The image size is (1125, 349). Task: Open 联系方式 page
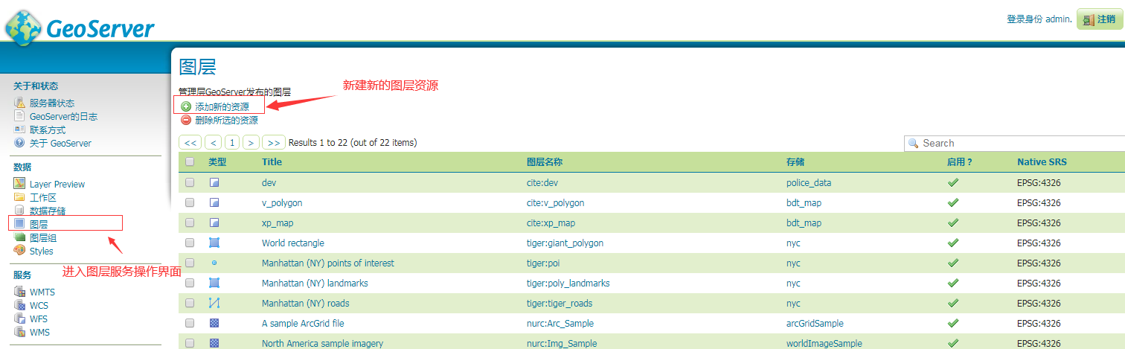(48, 129)
